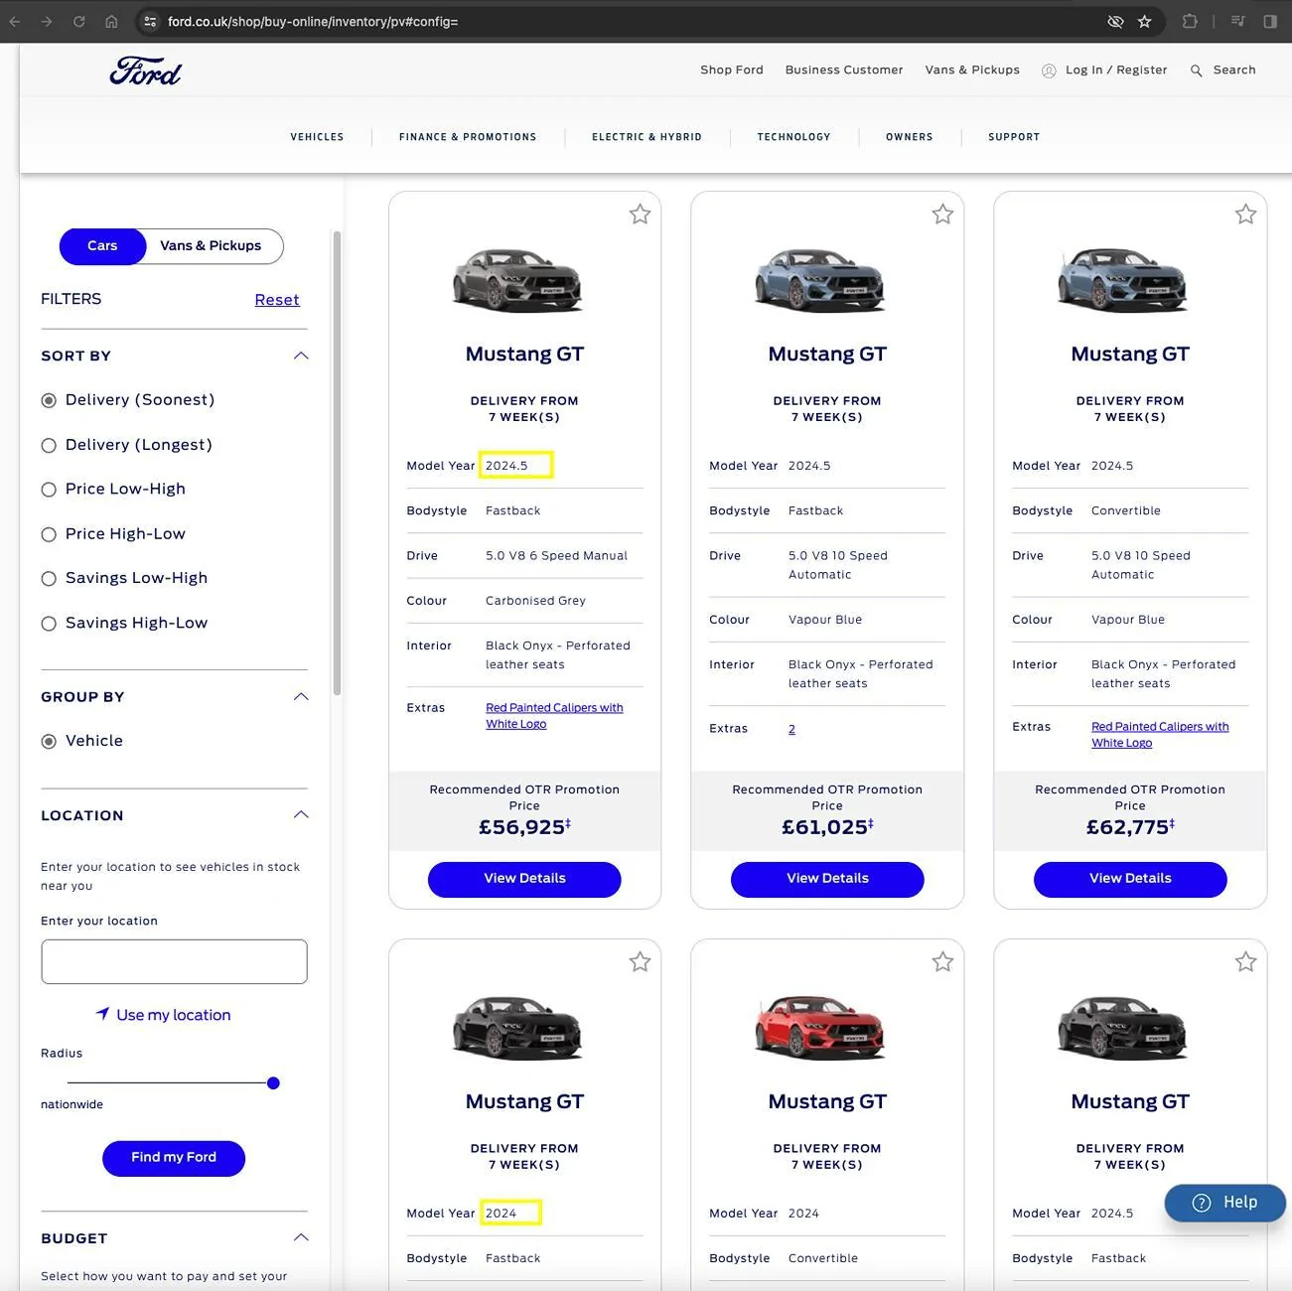Screen dimensions: 1292x1291
Task: Click the crossed-out eye icon in address bar
Action: point(1115,21)
